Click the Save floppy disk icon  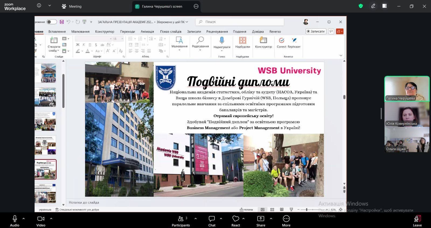[x=62, y=22]
